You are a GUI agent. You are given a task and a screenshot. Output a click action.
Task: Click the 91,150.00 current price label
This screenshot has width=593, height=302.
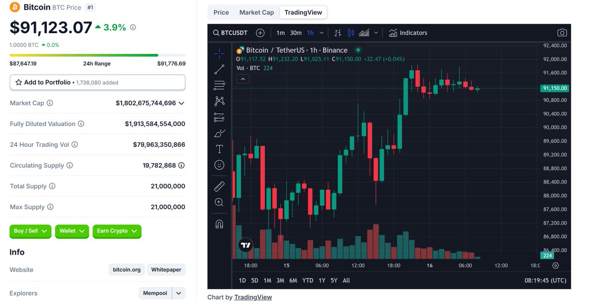pos(554,88)
